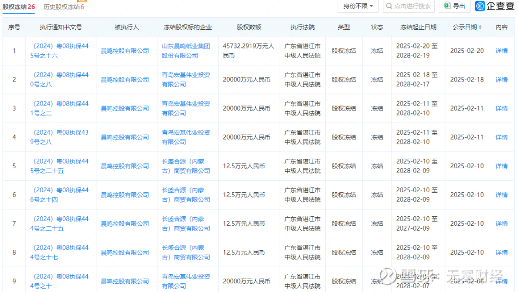Click the 冻结股权标的企业 column header
Viewport: 518px width, 292px height.
188,27
